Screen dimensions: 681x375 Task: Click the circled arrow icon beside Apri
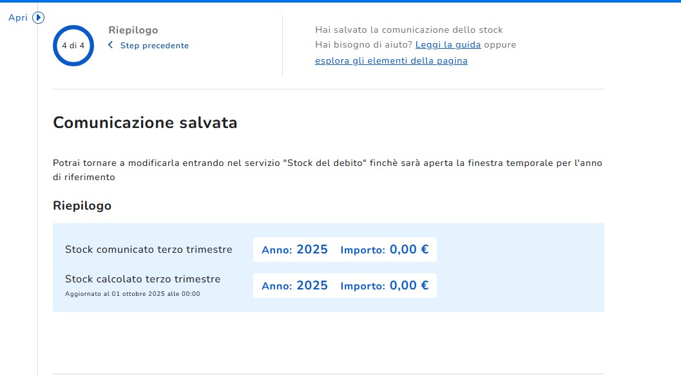pyautogui.click(x=38, y=17)
